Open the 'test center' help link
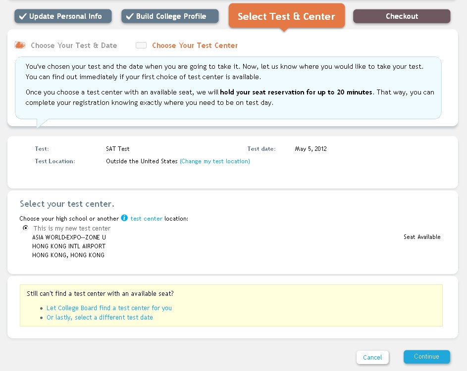The image size is (467, 371). 146,219
